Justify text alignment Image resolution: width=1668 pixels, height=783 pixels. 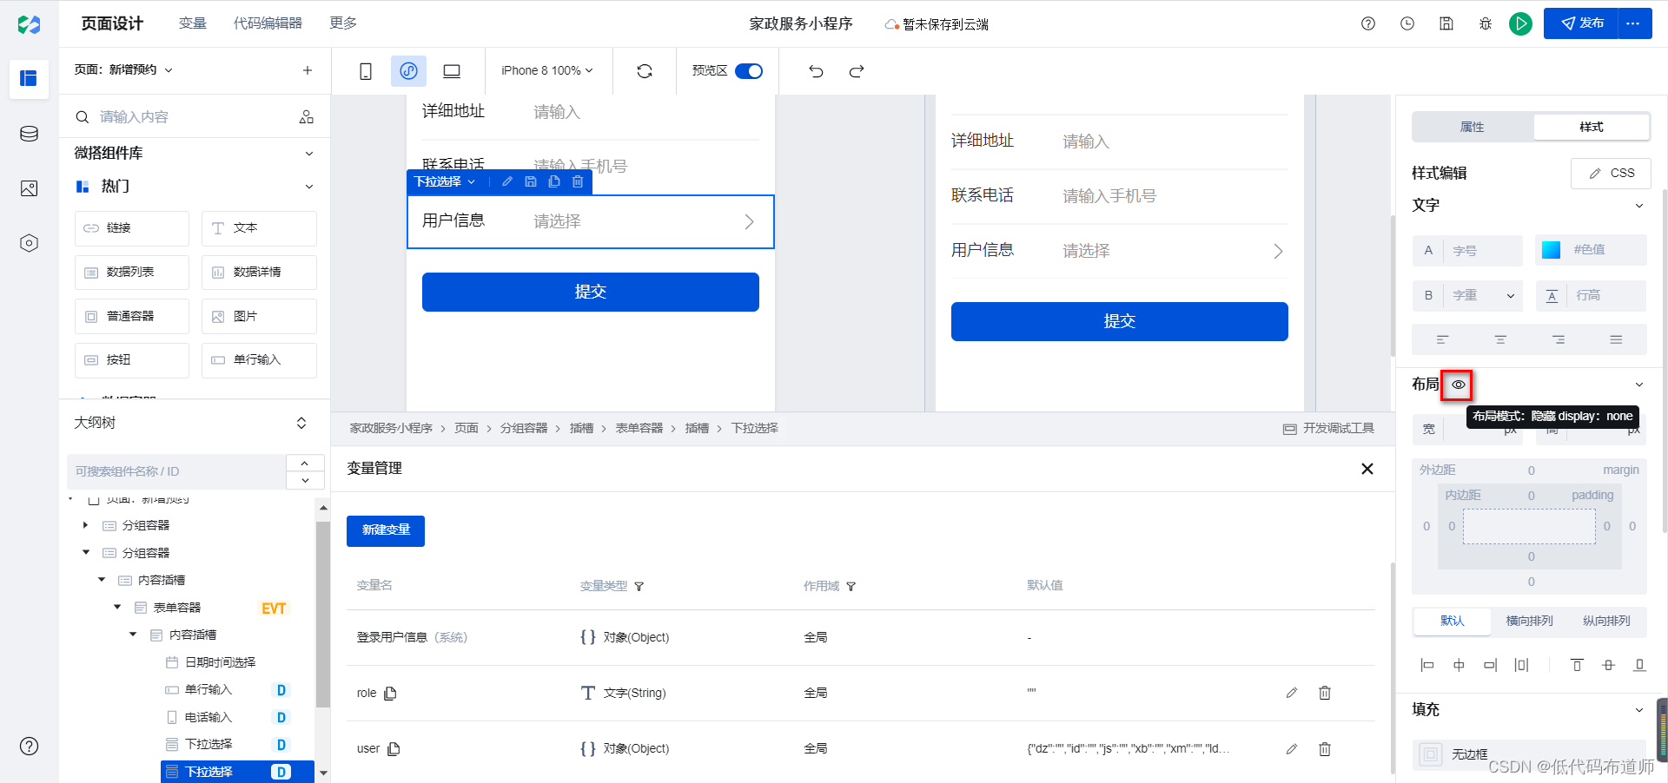1616,339
